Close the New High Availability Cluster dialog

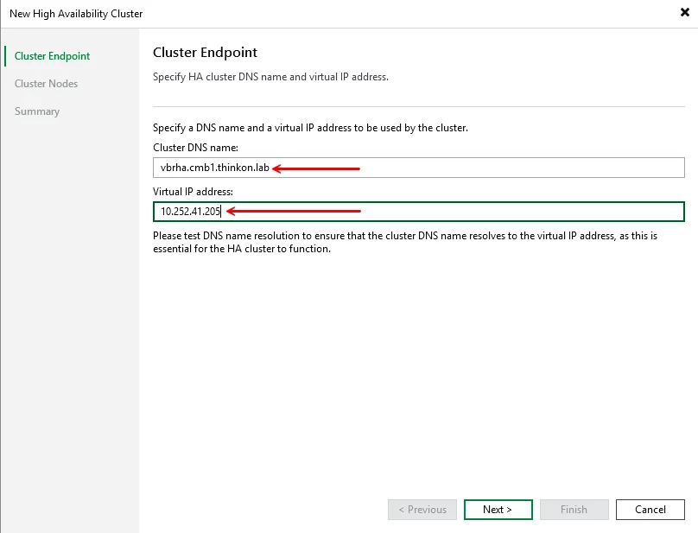pyautogui.click(x=684, y=13)
